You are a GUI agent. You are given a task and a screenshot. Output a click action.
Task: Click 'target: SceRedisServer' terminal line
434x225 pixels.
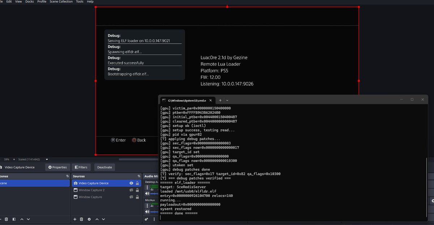coord(183,187)
